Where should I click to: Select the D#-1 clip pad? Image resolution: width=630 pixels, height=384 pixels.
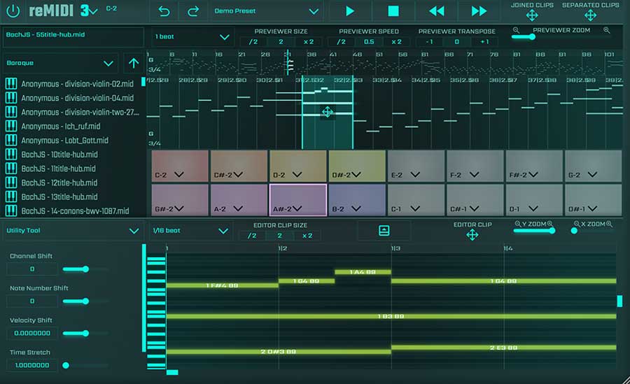593,200
